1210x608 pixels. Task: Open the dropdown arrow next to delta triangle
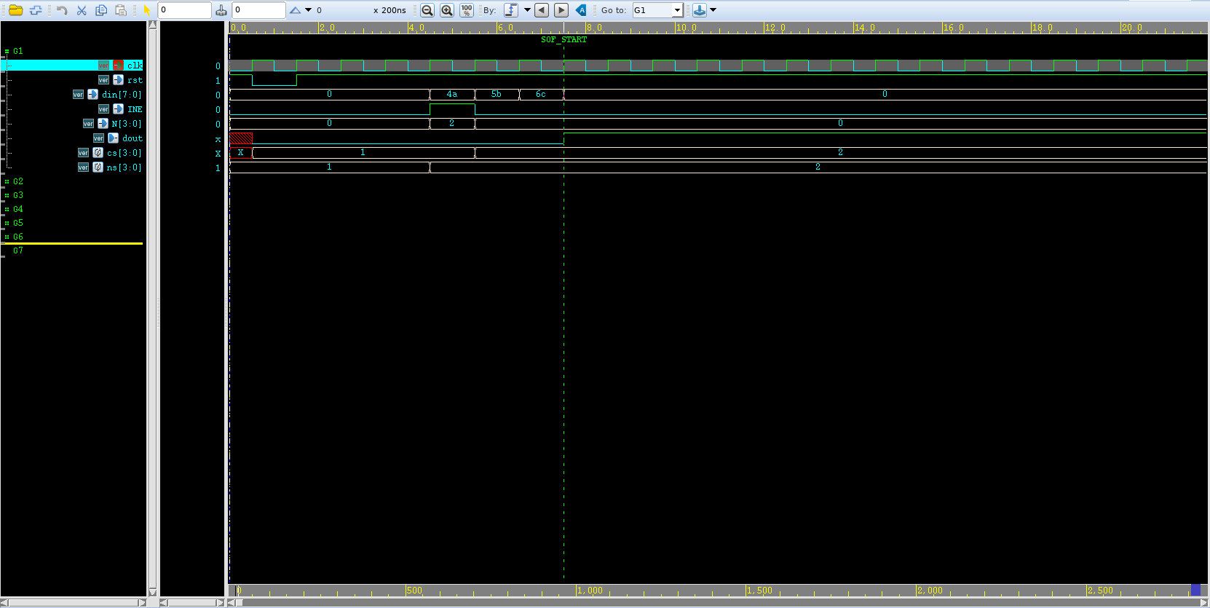point(308,10)
